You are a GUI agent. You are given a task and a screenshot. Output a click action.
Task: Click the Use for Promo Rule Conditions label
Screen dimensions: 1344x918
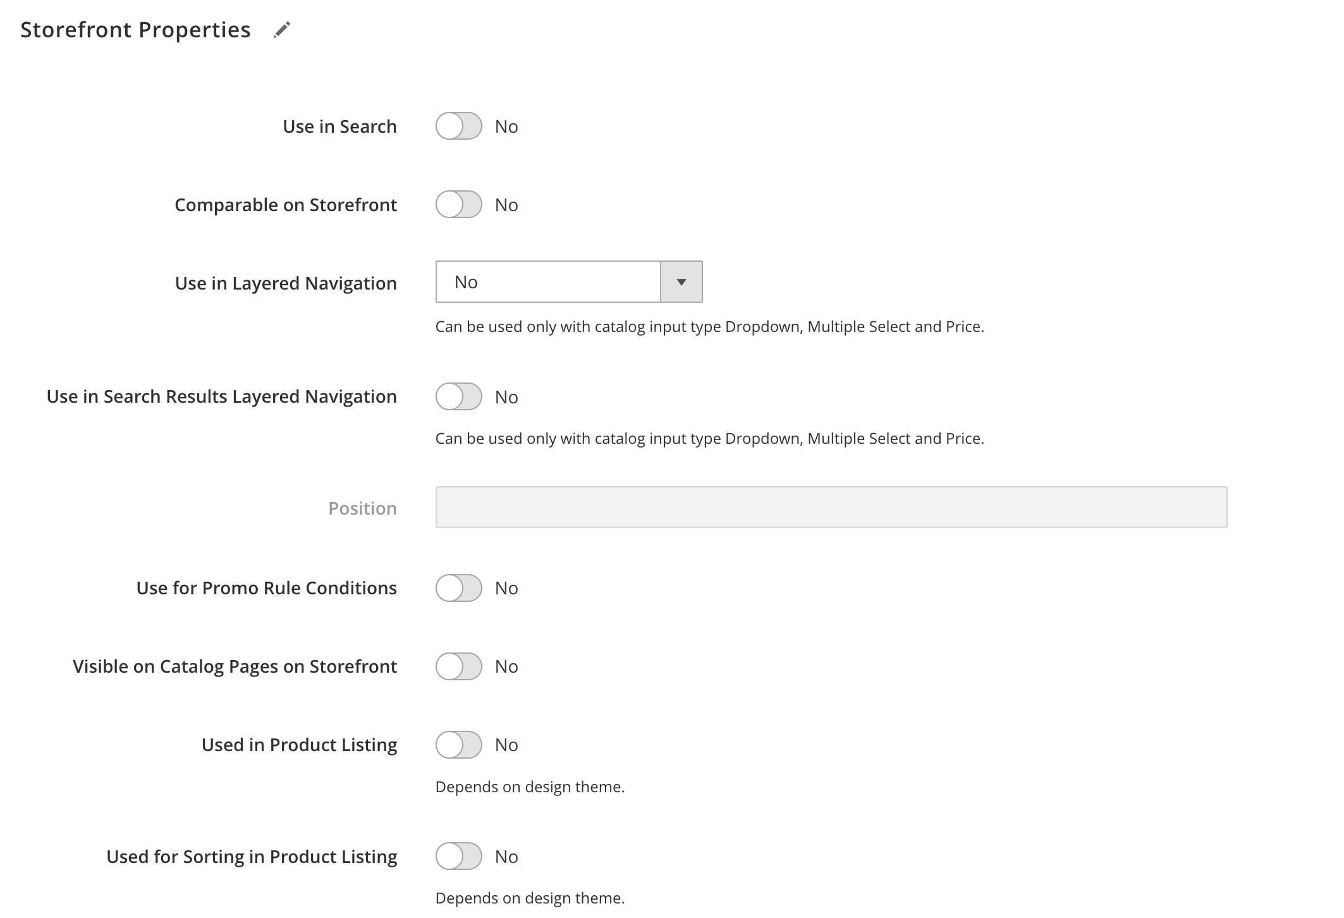[266, 588]
